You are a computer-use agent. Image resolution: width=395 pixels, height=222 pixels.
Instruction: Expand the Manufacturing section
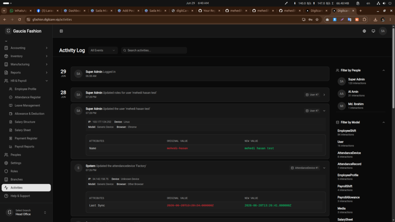pos(26,64)
